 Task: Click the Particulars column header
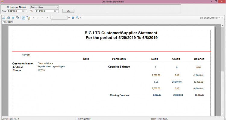[x=119, y=59]
